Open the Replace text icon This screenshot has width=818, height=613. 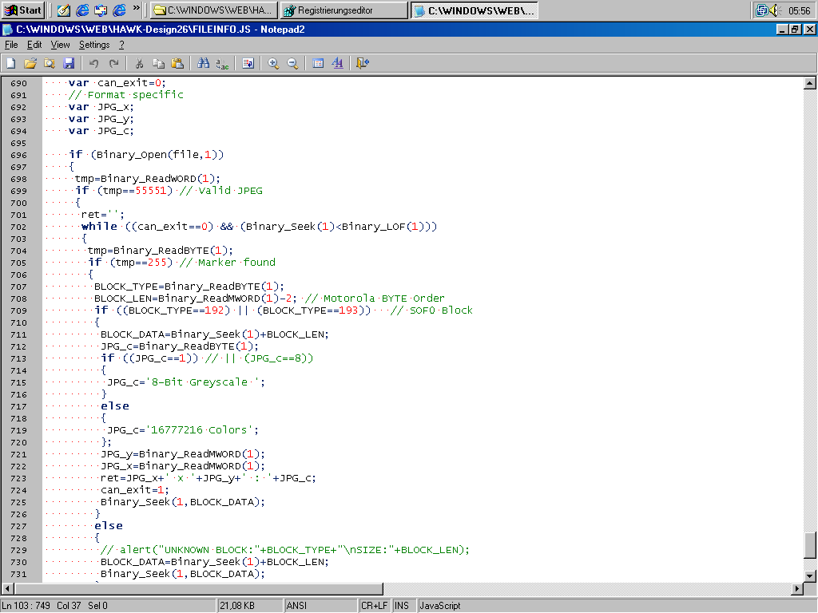click(x=222, y=64)
